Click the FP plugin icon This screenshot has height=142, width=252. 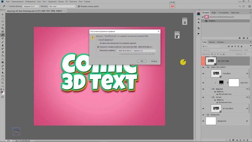(172, 6)
